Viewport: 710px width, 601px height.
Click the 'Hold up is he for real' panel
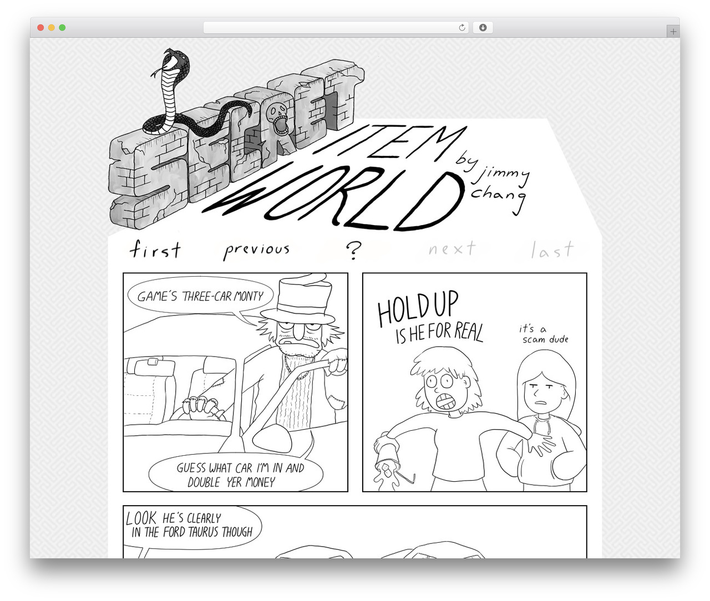pos(474,382)
